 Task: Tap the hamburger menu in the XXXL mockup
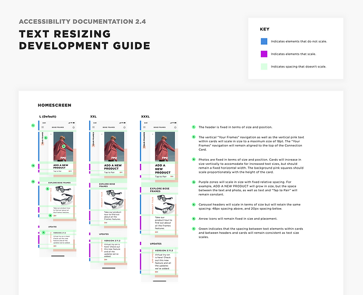point(144,127)
